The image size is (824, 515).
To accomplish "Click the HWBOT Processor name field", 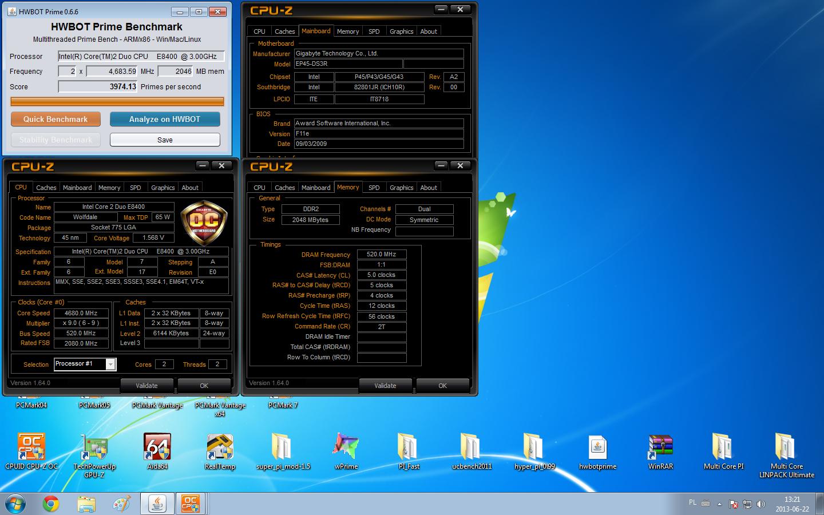I will (141, 56).
